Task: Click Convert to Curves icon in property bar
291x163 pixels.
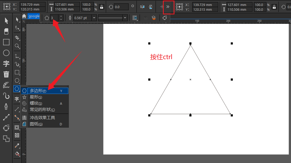Action: point(164,18)
